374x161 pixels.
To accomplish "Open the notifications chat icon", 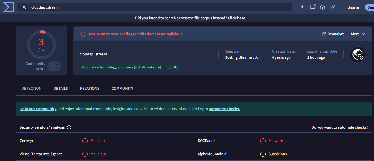I will point(312,7).
